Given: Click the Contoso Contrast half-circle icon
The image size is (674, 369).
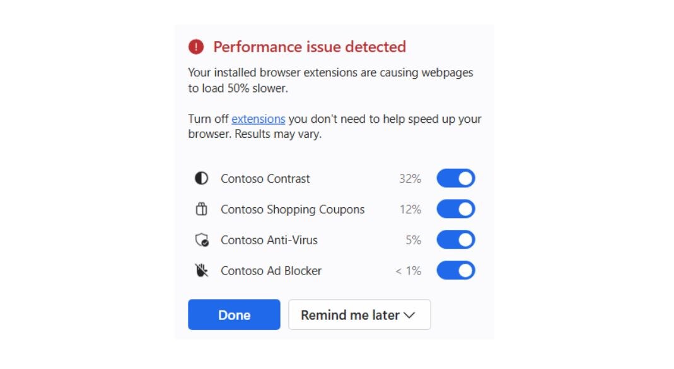Looking at the screenshot, I should [x=201, y=178].
